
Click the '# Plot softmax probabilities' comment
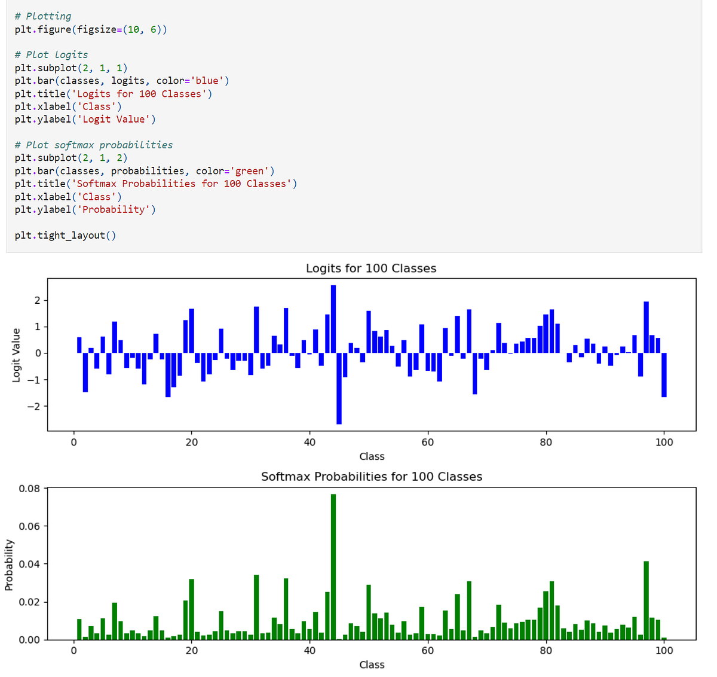[x=93, y=145]
